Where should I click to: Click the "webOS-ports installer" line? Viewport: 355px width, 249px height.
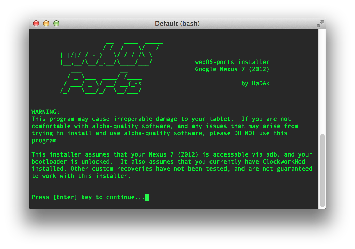tap(232, 62)
